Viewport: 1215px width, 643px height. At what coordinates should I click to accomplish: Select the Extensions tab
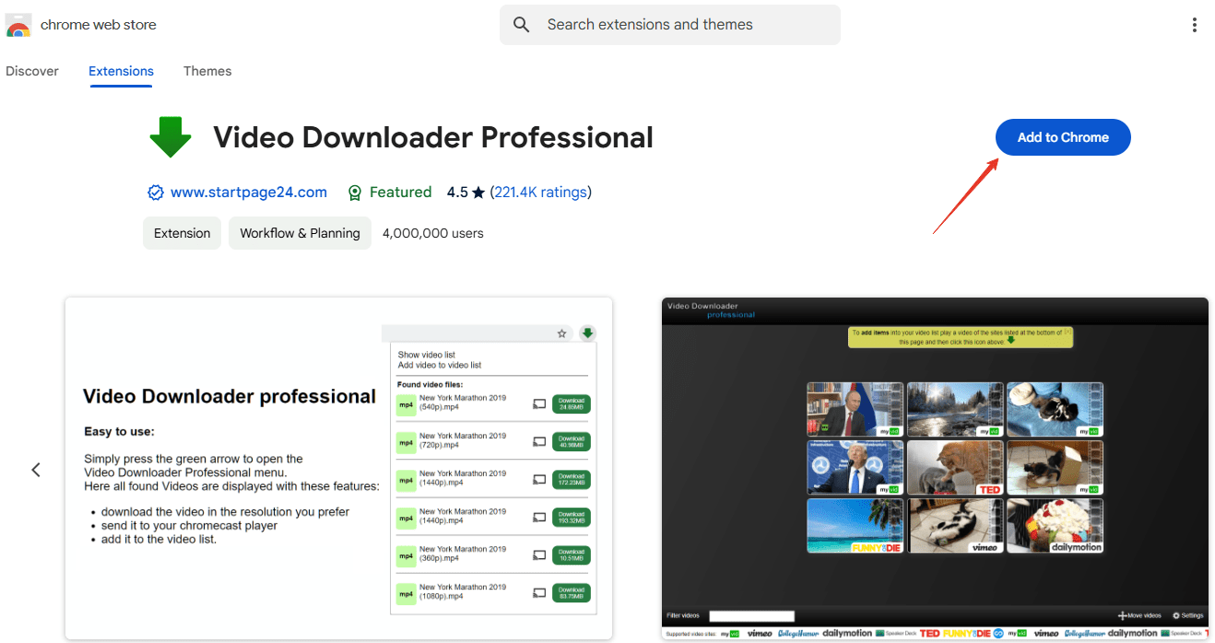click(x=121, y=71)
